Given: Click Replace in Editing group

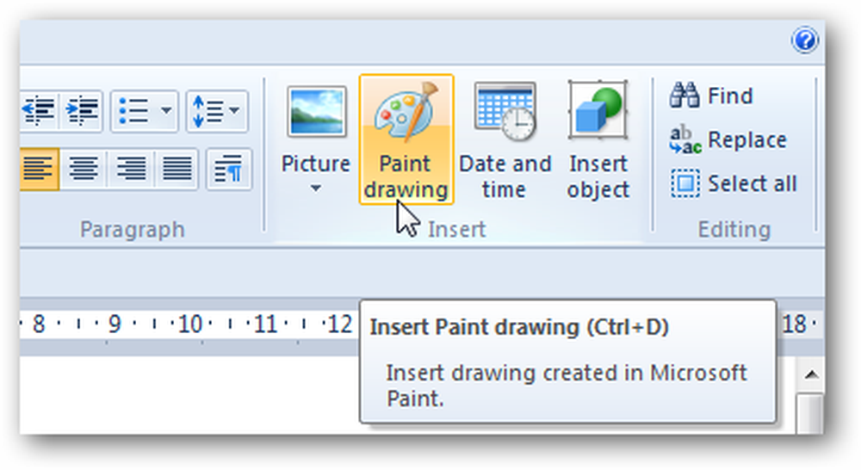Looking at the screenshot, I should coord(728,139).
